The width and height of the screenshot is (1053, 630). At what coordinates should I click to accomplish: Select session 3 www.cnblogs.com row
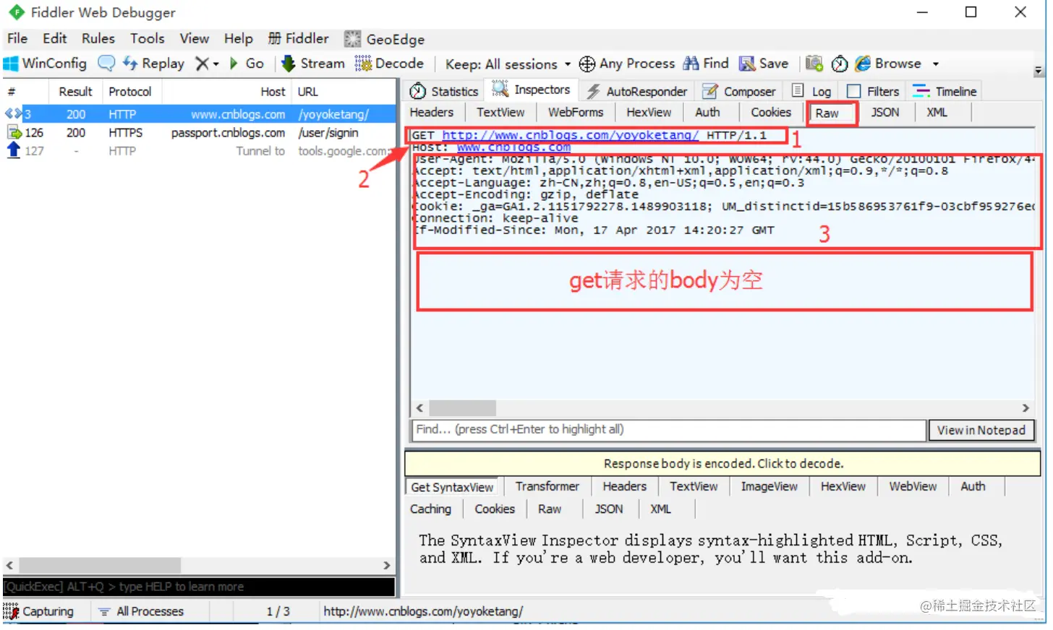click(200, 114)
